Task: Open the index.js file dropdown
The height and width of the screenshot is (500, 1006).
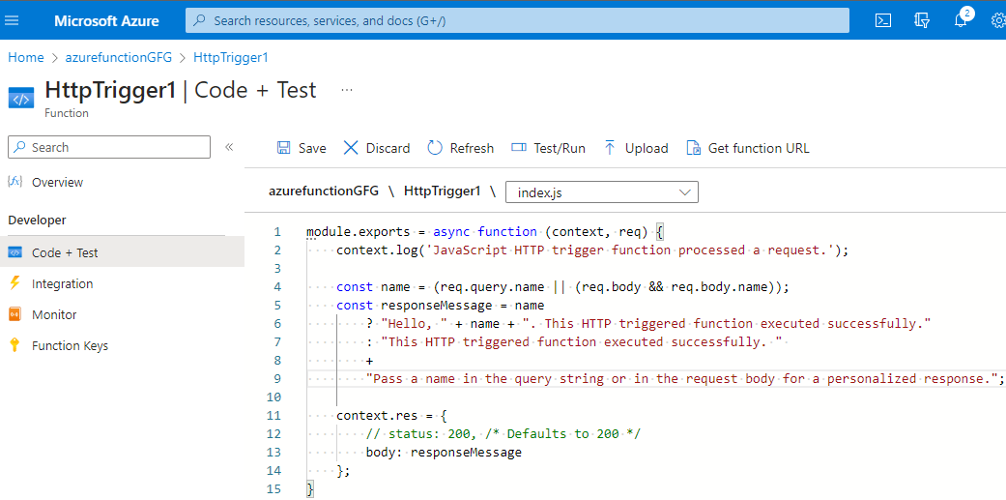Action: click(x=601, y=192)
